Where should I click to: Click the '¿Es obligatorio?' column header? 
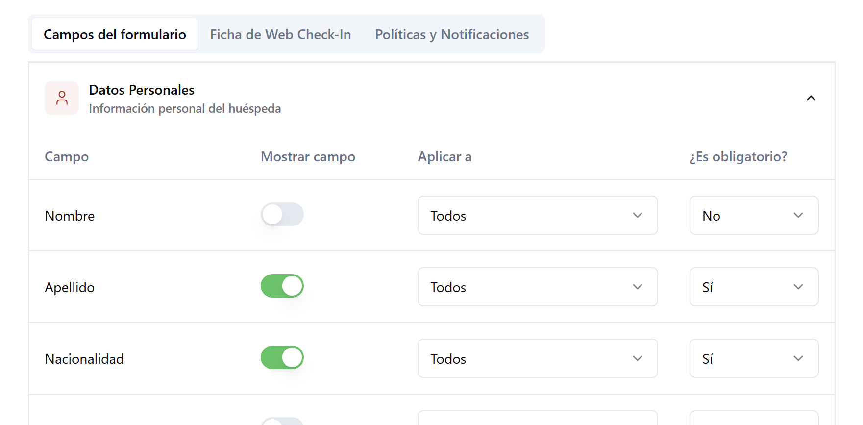click(x=738, y=157)
